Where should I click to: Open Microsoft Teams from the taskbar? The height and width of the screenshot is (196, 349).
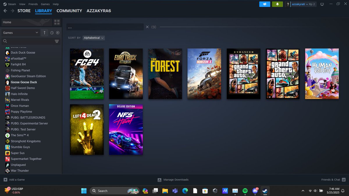pos(175,191)
